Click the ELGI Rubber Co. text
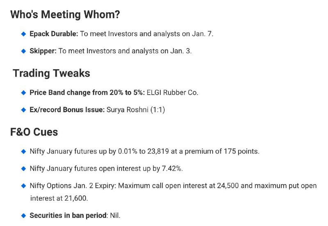This screenshot has height=226, width=328. click(172, 93)
